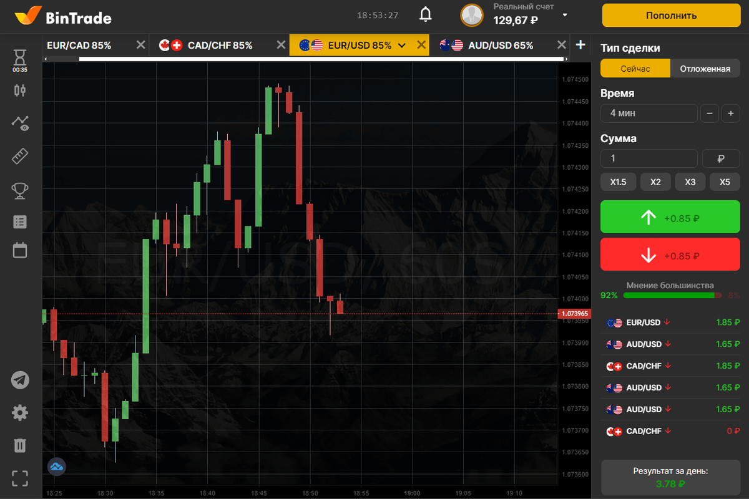Image resolution: width=749 pixels, height=499 pixels.
Task: Open the candlestick chart type icon
Action: pos(20,90)
